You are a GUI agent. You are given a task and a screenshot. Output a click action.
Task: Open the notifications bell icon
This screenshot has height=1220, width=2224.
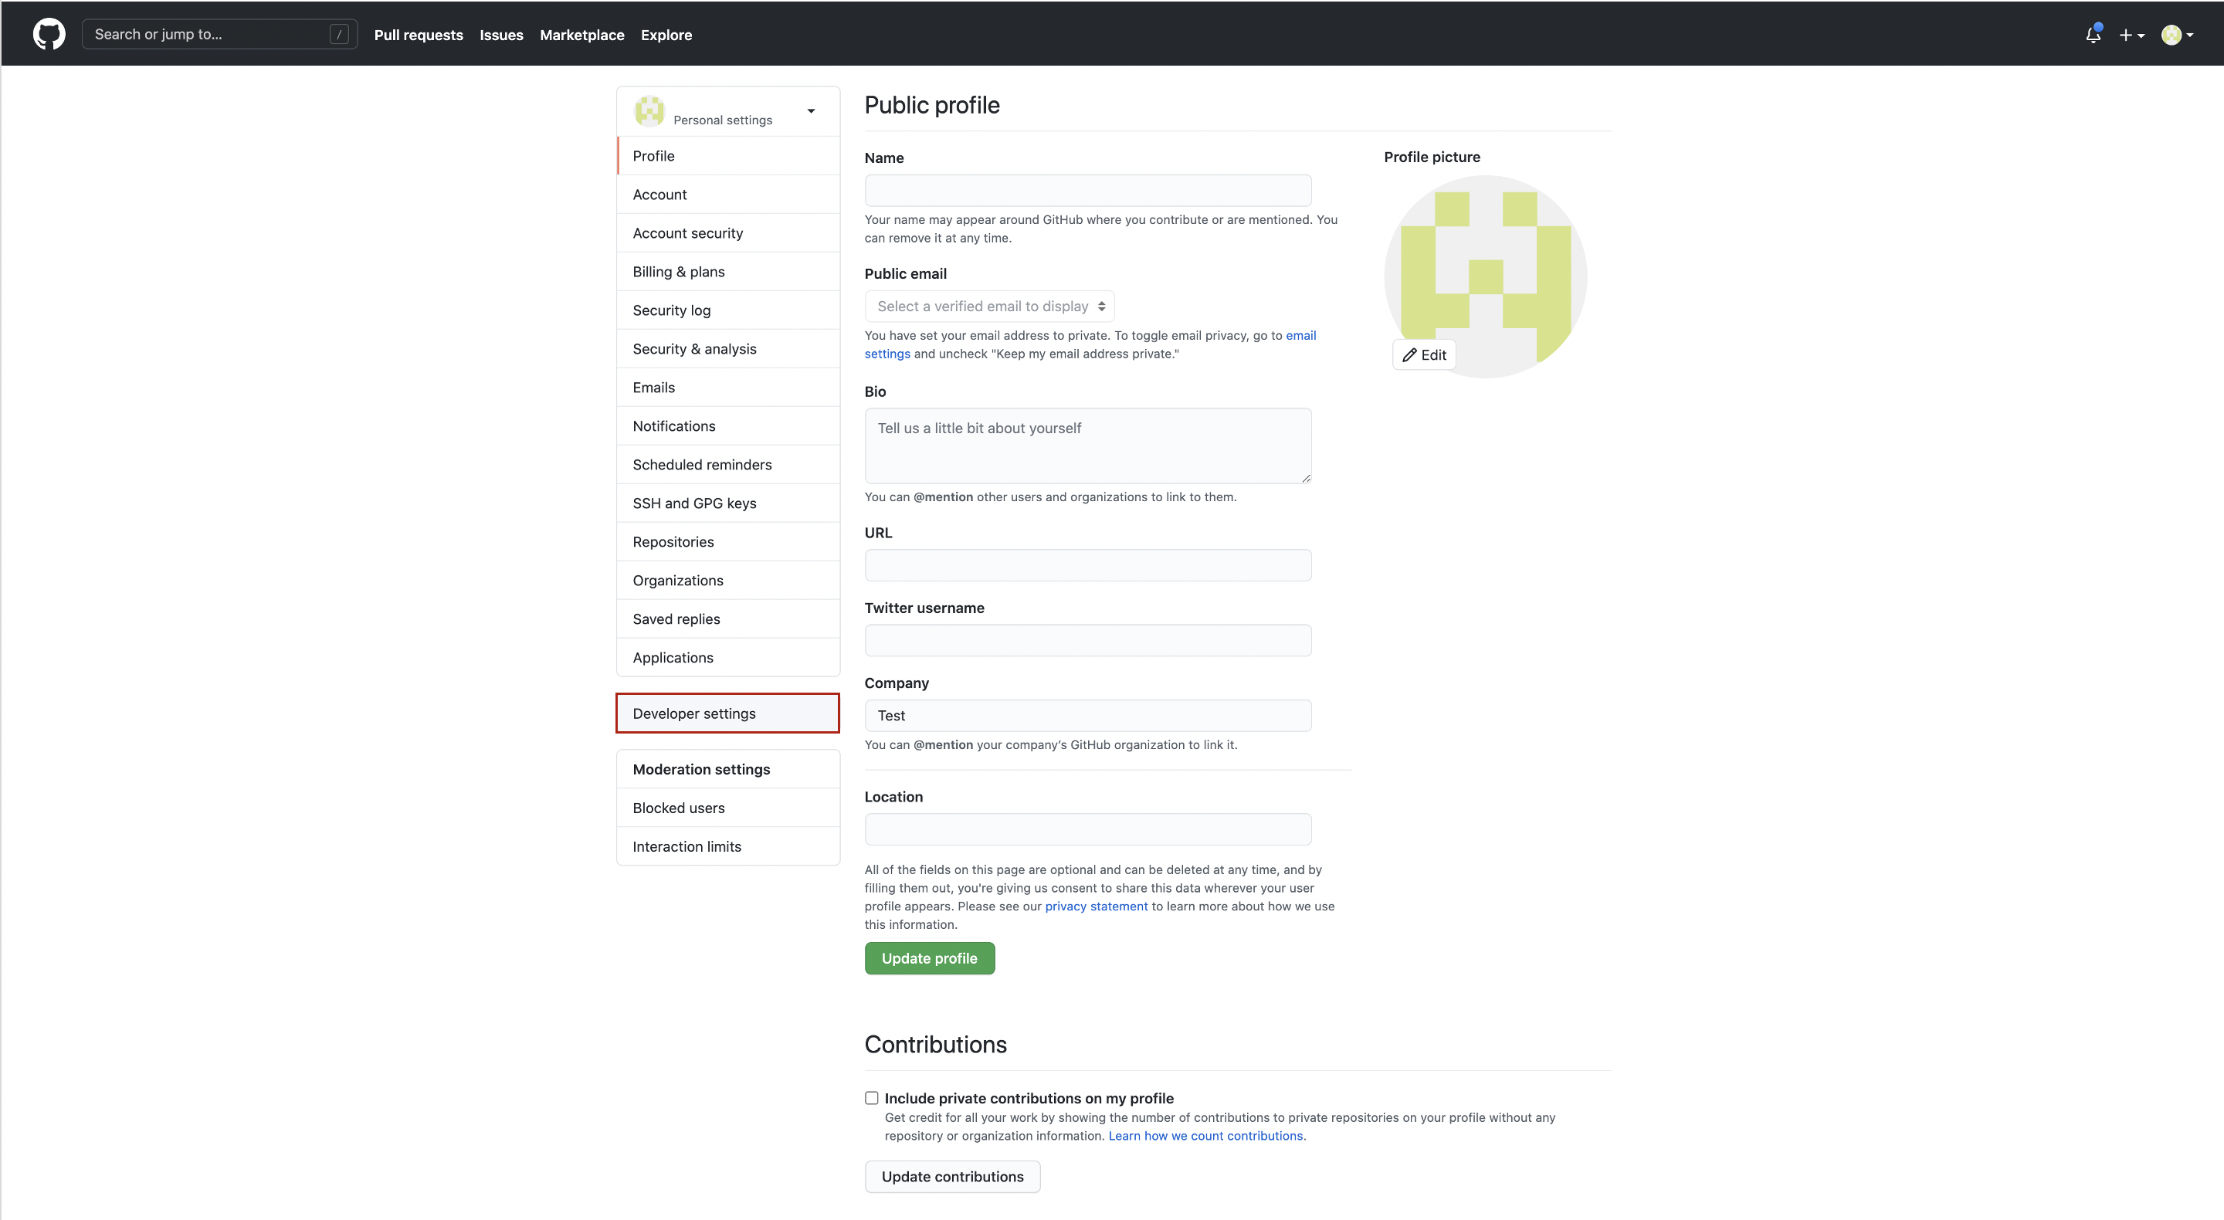(x=2093, y=35)
